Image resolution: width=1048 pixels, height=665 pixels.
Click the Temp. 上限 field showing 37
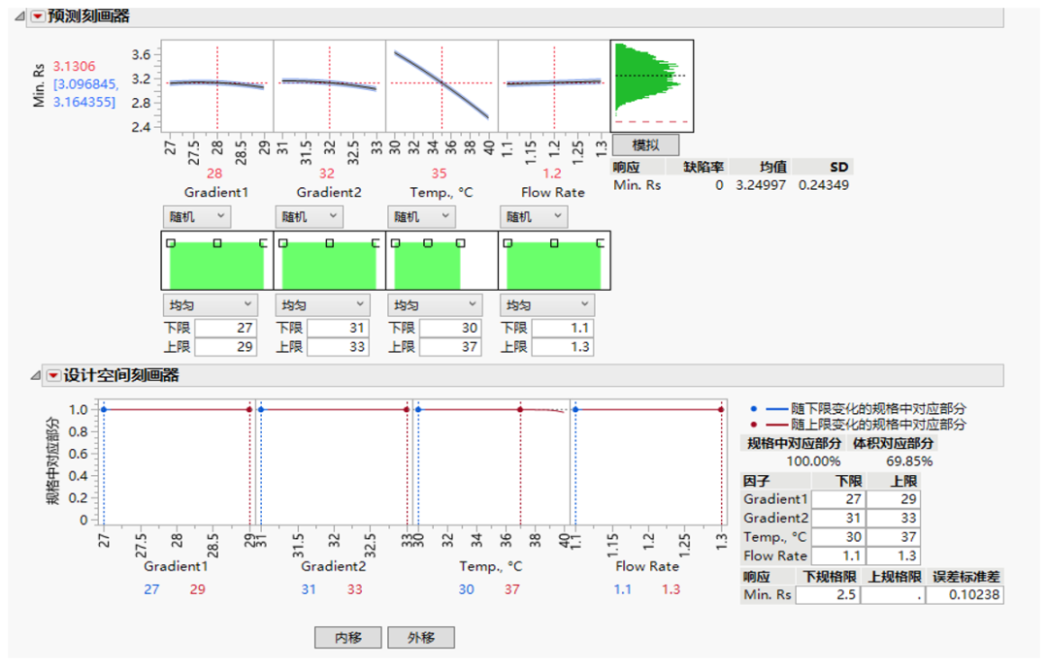pyautogui.click(x=450, y=347)
